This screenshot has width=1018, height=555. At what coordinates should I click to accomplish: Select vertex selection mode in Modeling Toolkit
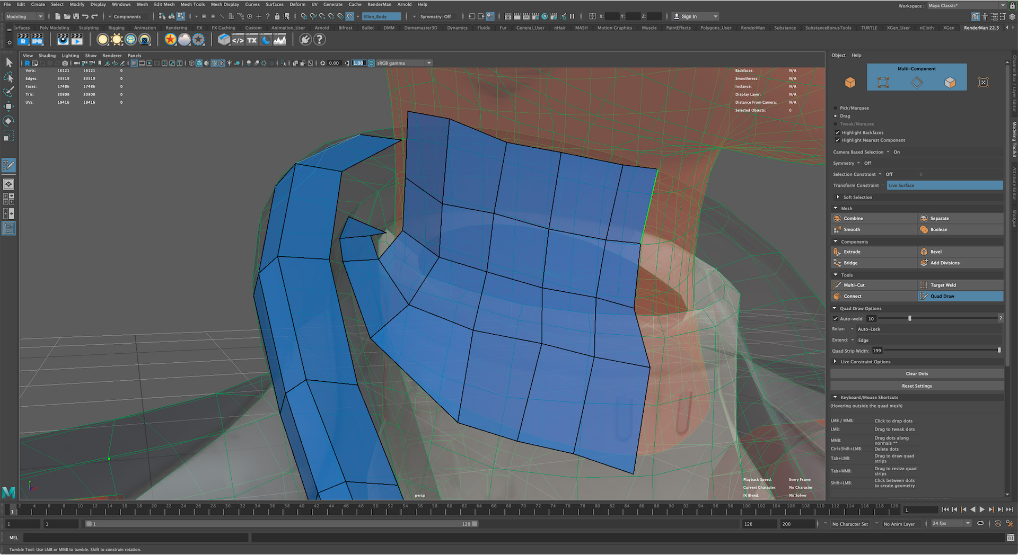[883, 82]
